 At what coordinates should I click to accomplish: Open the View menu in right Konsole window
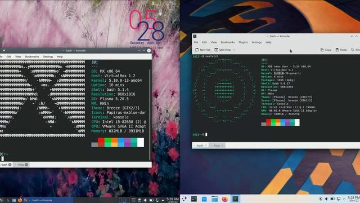point(214,42)
